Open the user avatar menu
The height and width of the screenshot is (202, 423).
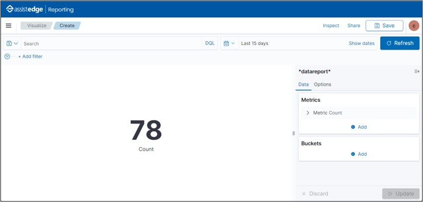(x=414, y=26)
